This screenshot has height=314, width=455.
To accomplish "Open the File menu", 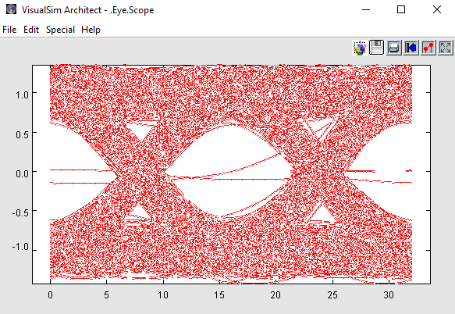I will [9, 30].
